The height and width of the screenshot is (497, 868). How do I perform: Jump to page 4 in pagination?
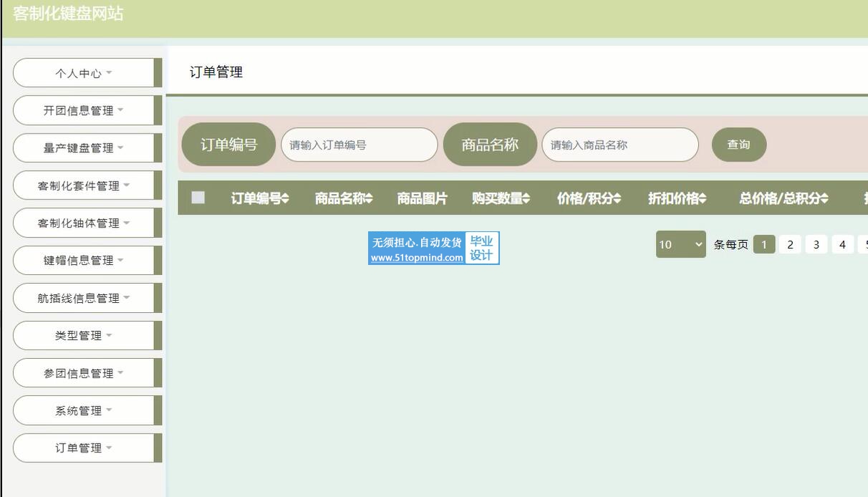(842, 245)
